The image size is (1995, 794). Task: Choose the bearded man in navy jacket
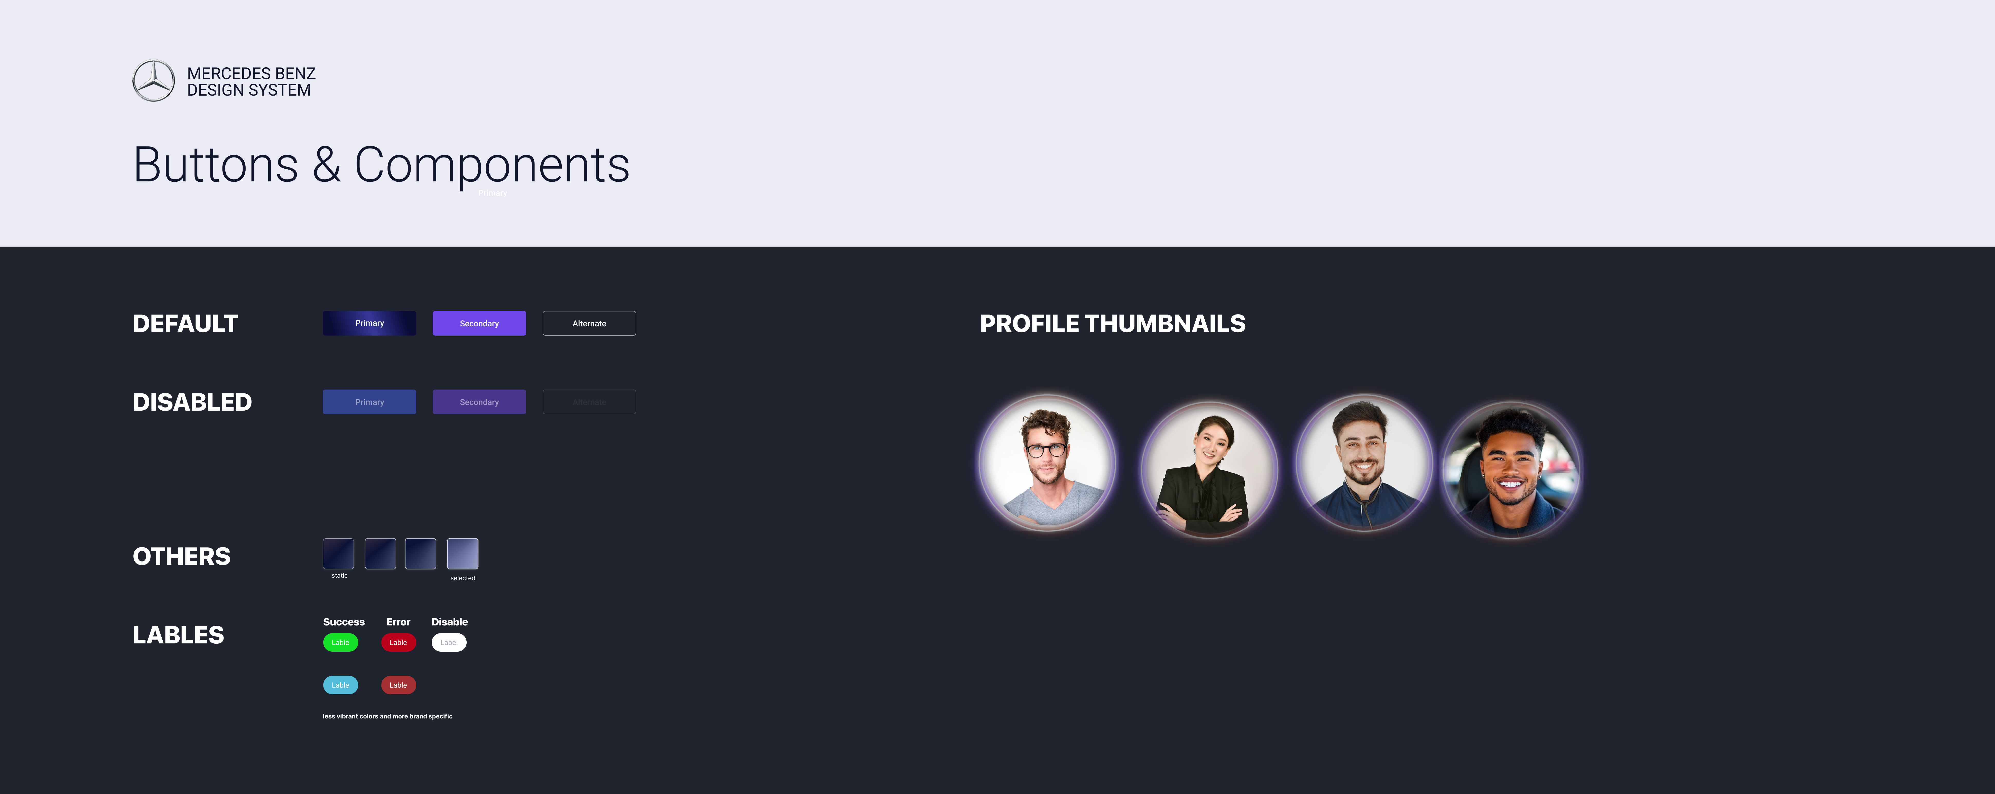(1364, 463)
